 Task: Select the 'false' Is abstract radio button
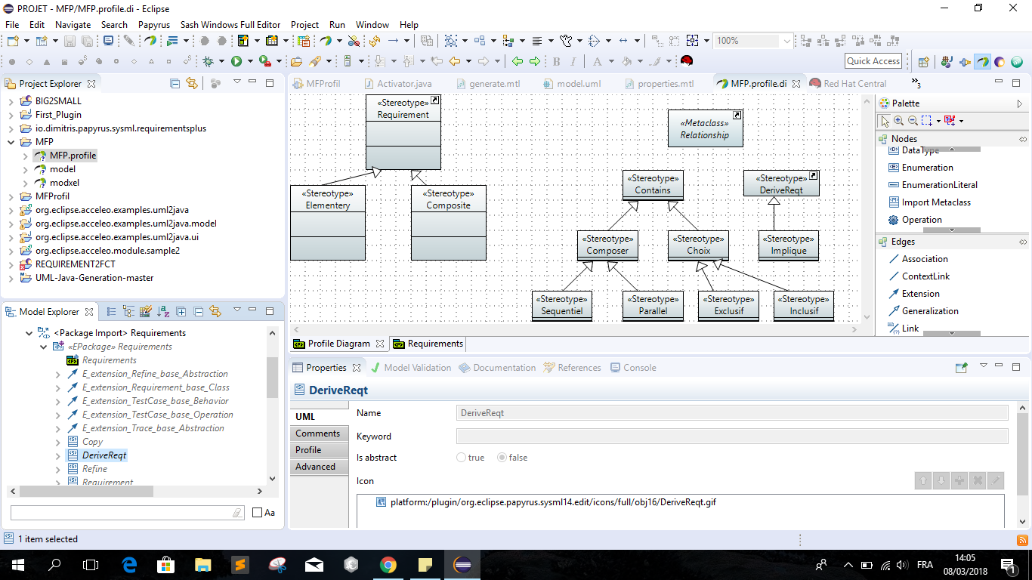pos(502,458)
